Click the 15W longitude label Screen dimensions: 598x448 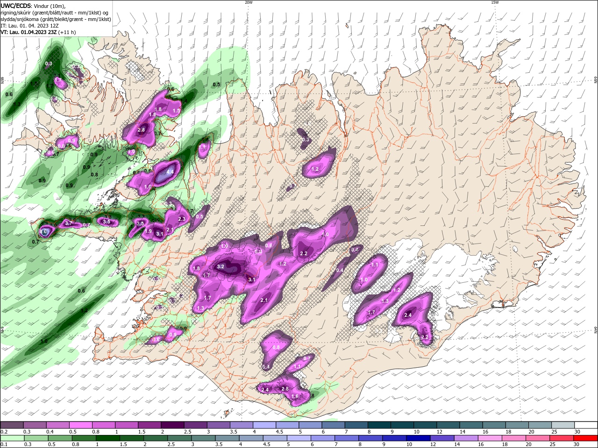pyautogui.click(x=495, y=2)
